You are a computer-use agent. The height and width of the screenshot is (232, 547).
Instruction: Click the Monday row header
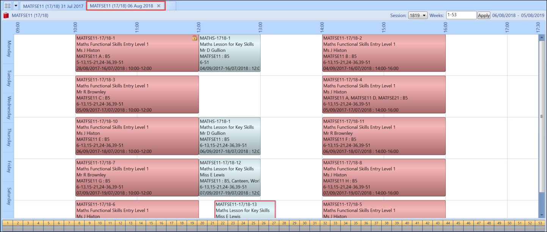point(9,49)
